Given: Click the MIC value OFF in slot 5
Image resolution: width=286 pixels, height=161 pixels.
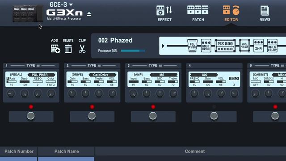Looking at the screenshot, I should 256,85.
